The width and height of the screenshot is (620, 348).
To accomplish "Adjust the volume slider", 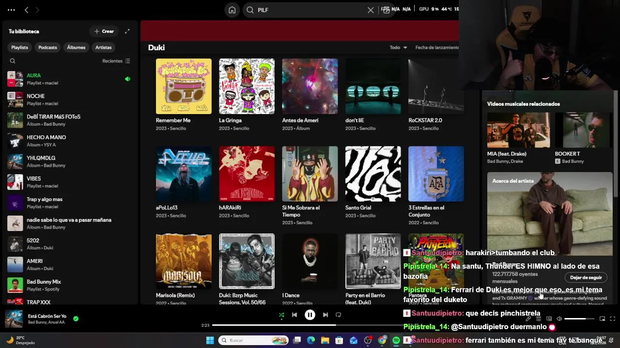I will [x=579, y=319].
